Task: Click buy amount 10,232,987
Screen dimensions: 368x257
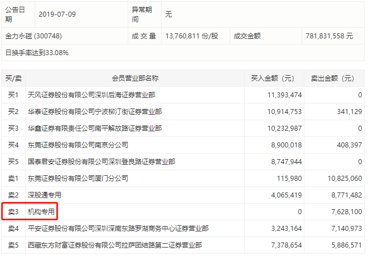Action: 285,128
